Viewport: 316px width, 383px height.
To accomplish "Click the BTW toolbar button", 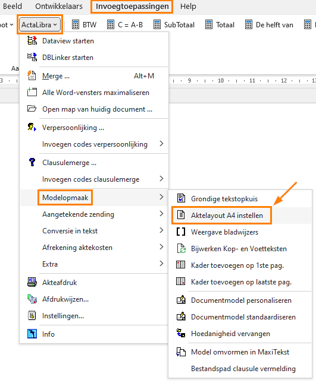I will pos(84,25).
